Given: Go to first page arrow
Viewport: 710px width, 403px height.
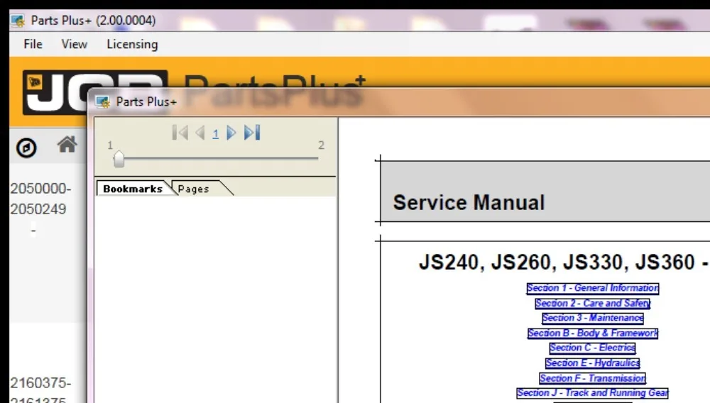Looking at the screenshot, I should coord(180,133).
